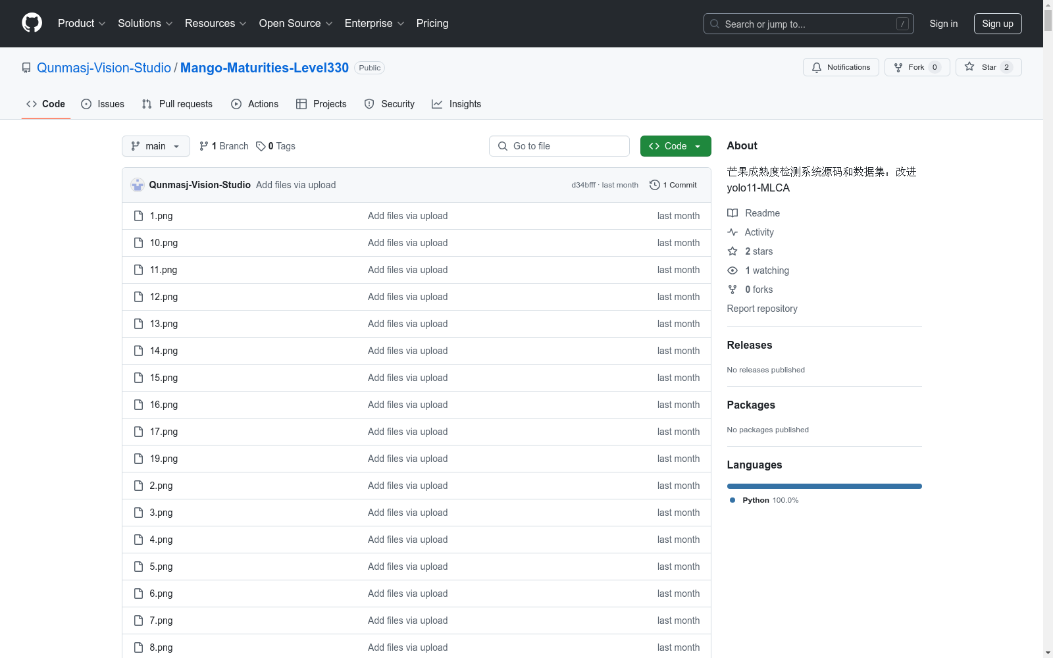Screen dimensions: 1053x658
Task: Open the main branch selector dropdown
Action: pyautogui.click(x=156, y=146)
